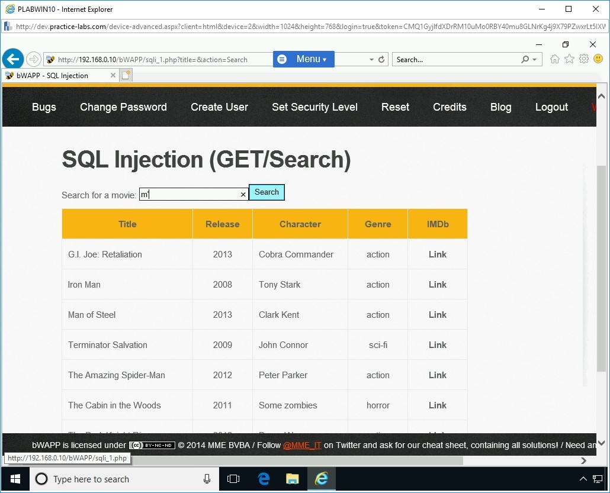This screenshot has height=493, width=610.
Task: Refresh the page with the reload icon
Action: click(x=381, y=60)
